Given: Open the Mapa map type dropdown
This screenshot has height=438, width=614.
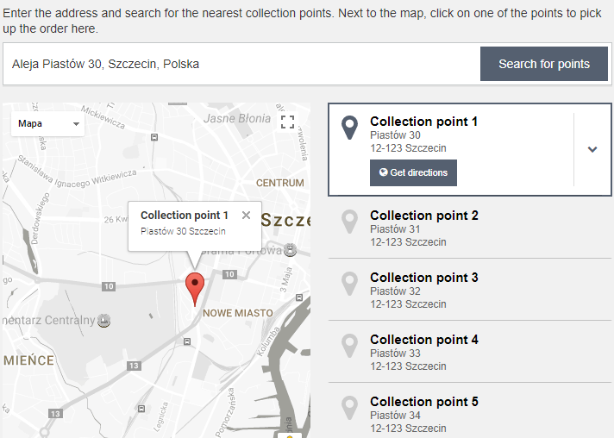Looking at the screenshot, I should click(x=47, y=123).
